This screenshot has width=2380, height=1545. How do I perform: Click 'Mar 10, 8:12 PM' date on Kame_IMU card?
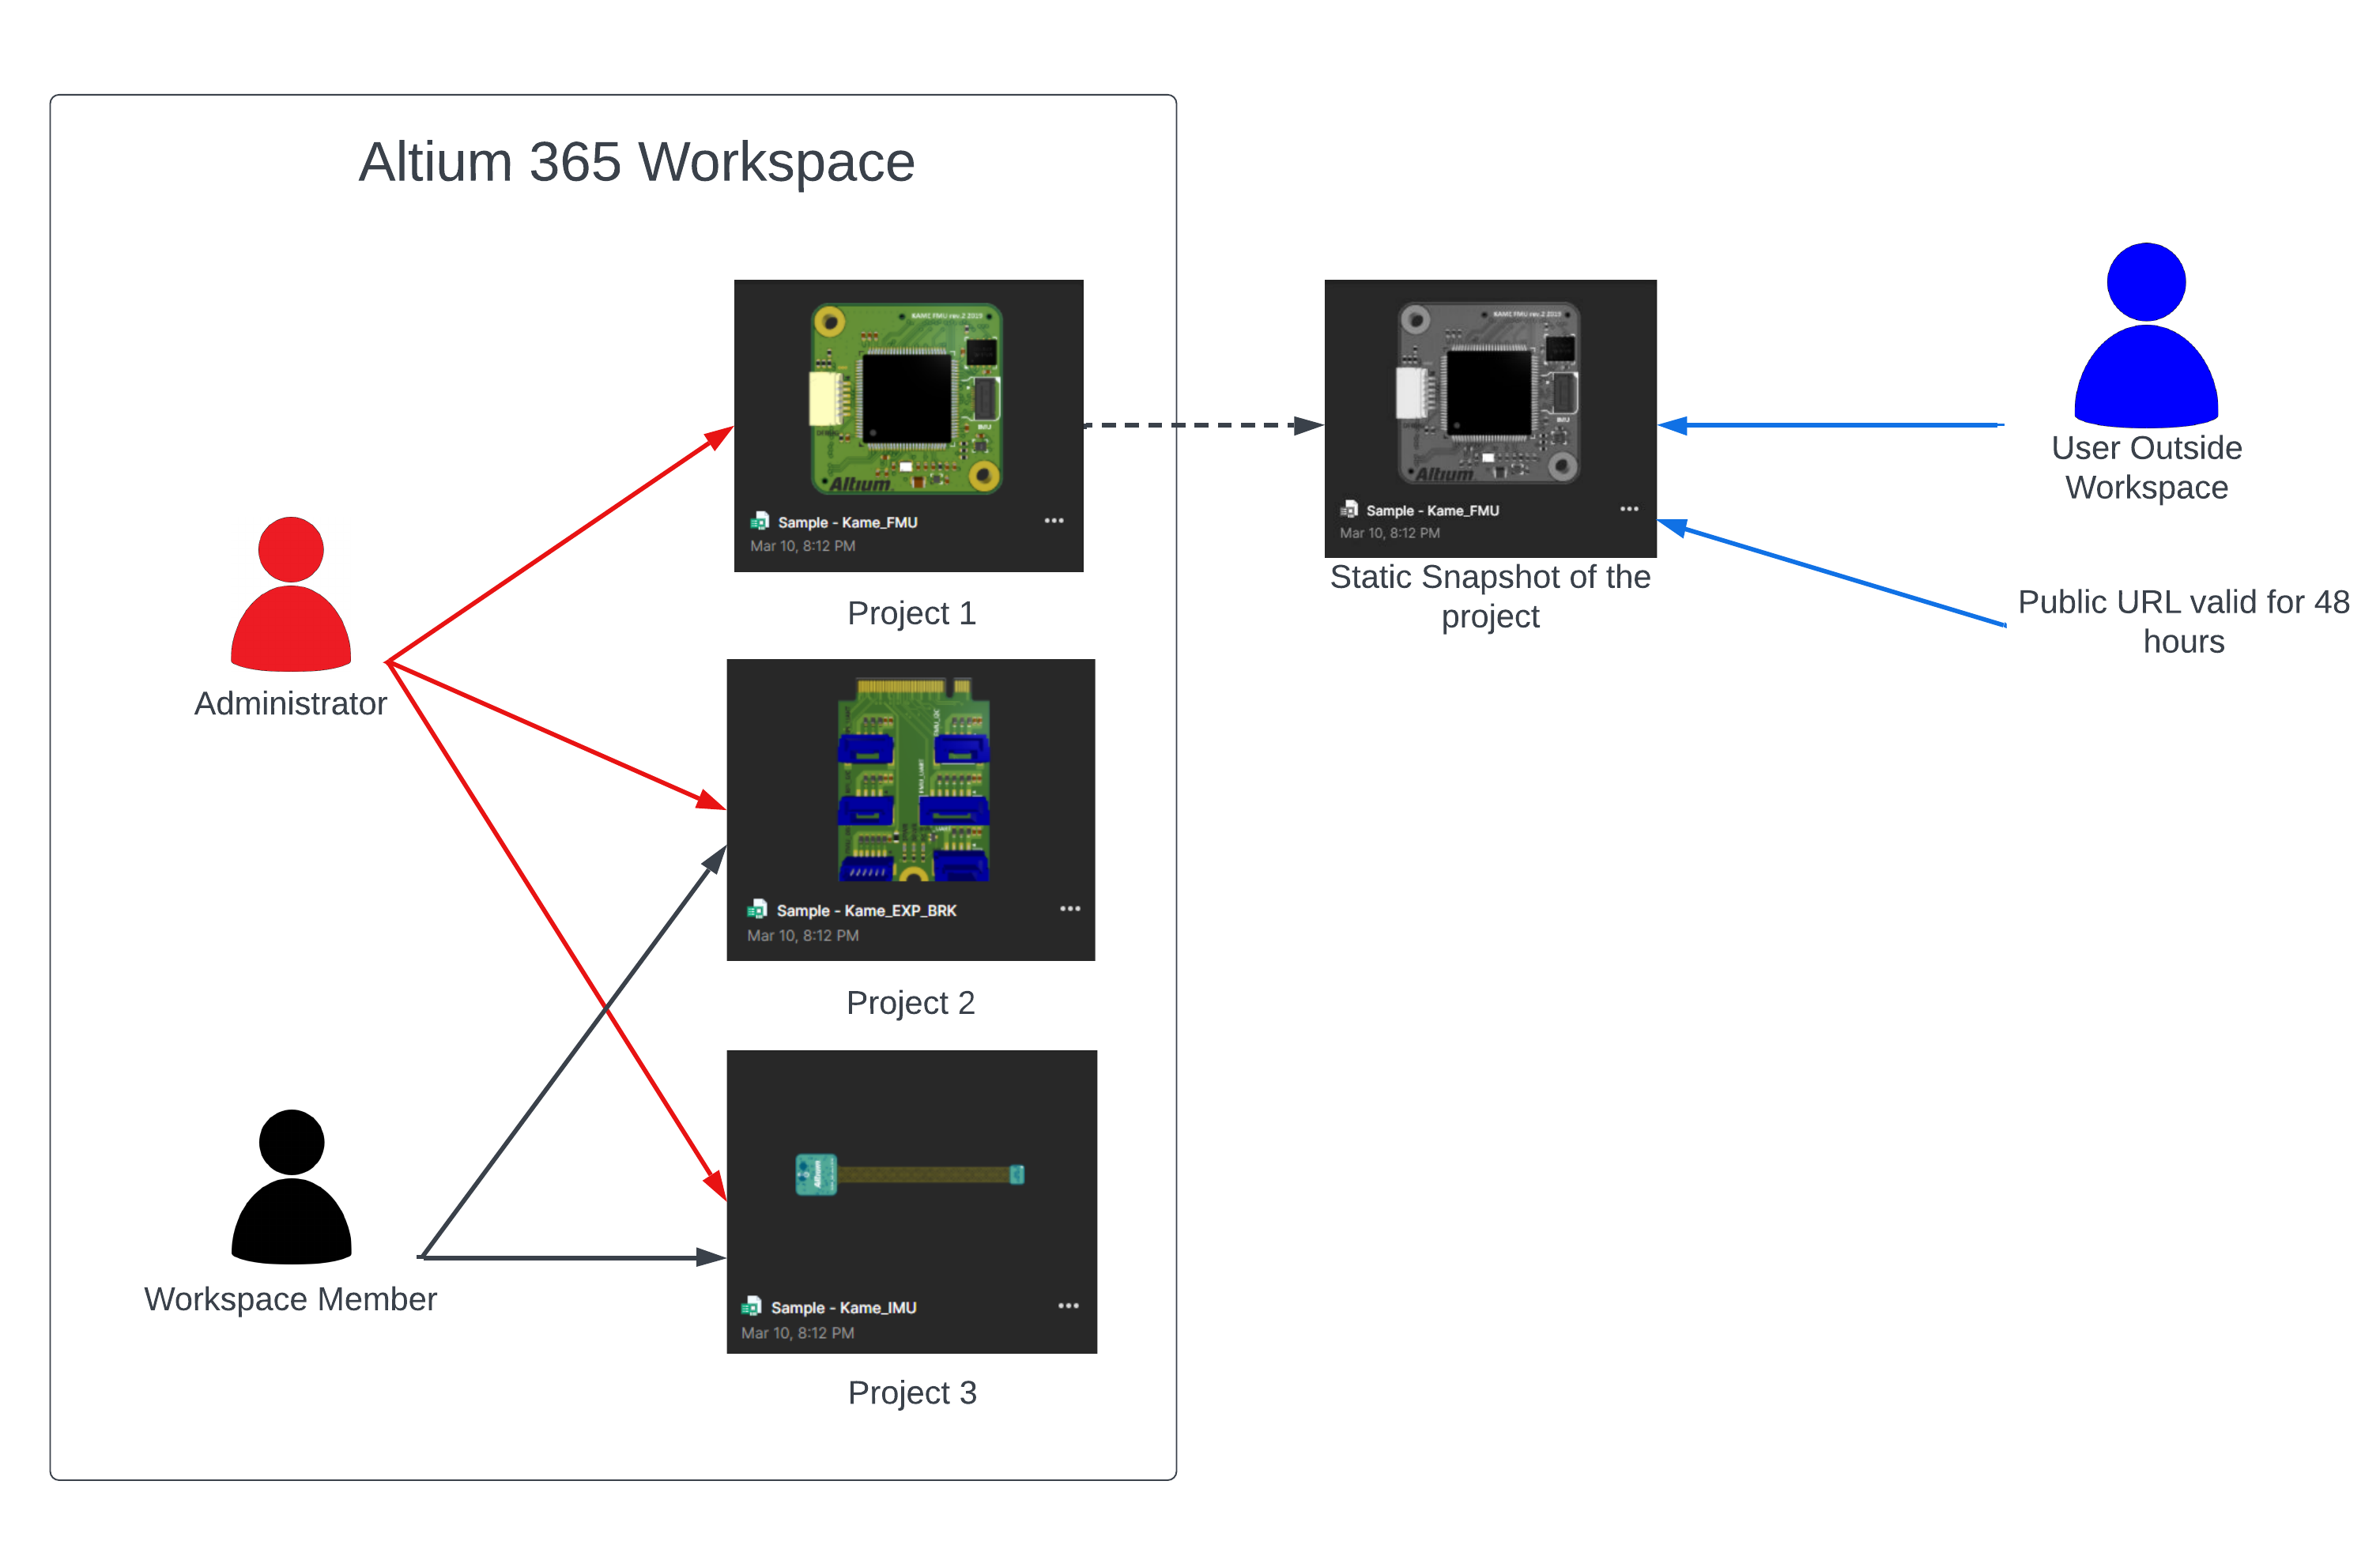tap(797, 1333)
